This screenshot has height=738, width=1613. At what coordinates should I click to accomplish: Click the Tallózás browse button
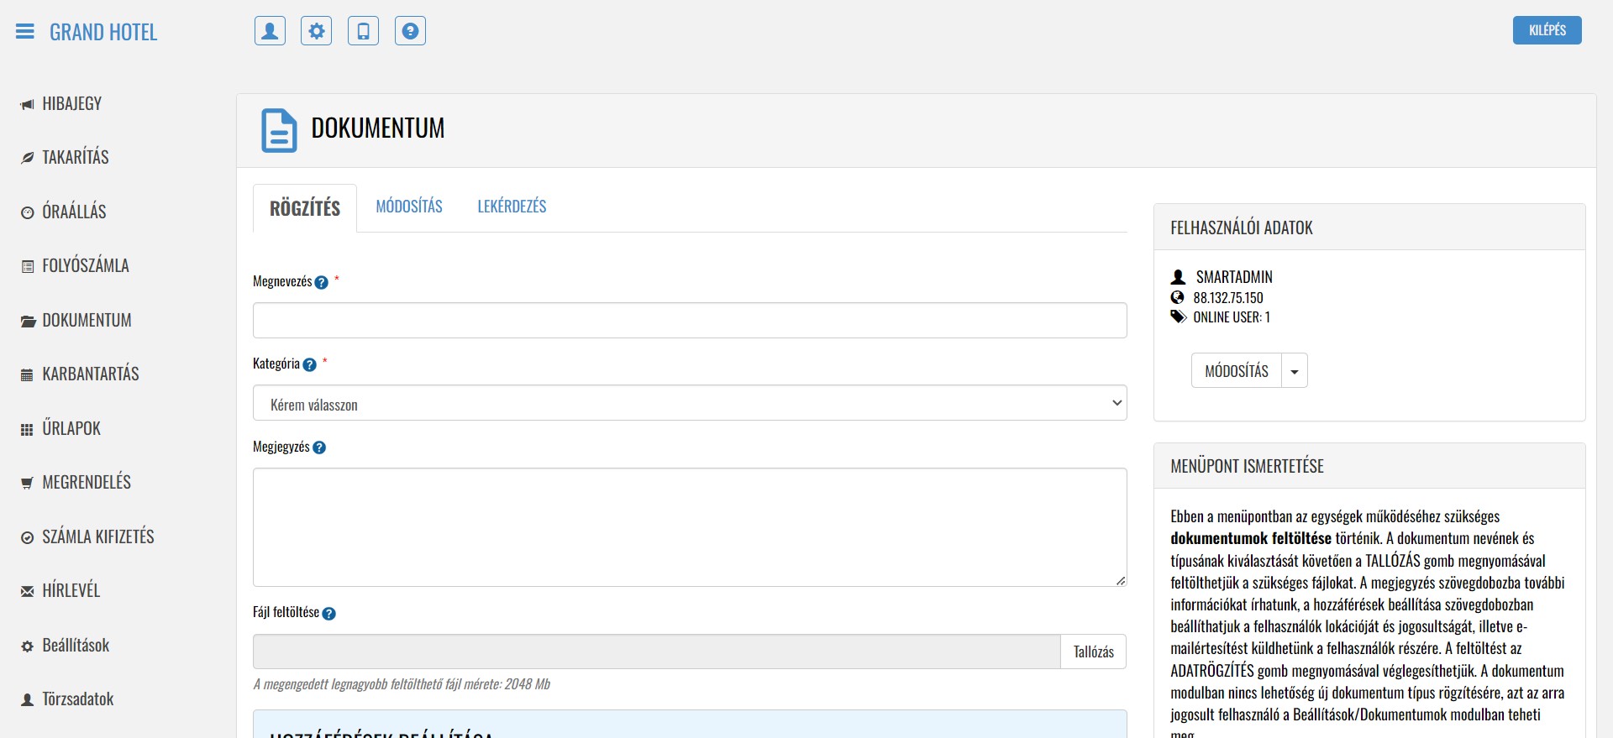click(1093, 652)
